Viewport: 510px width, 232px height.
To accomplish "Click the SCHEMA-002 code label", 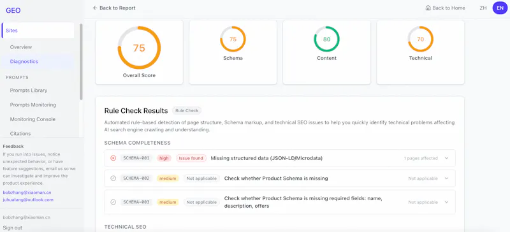I will point(136,178).
